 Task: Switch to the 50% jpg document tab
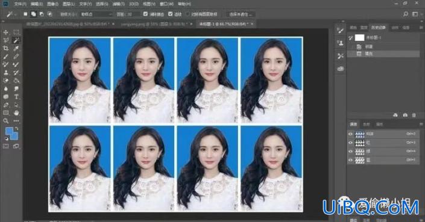click(x=68, y=24)
